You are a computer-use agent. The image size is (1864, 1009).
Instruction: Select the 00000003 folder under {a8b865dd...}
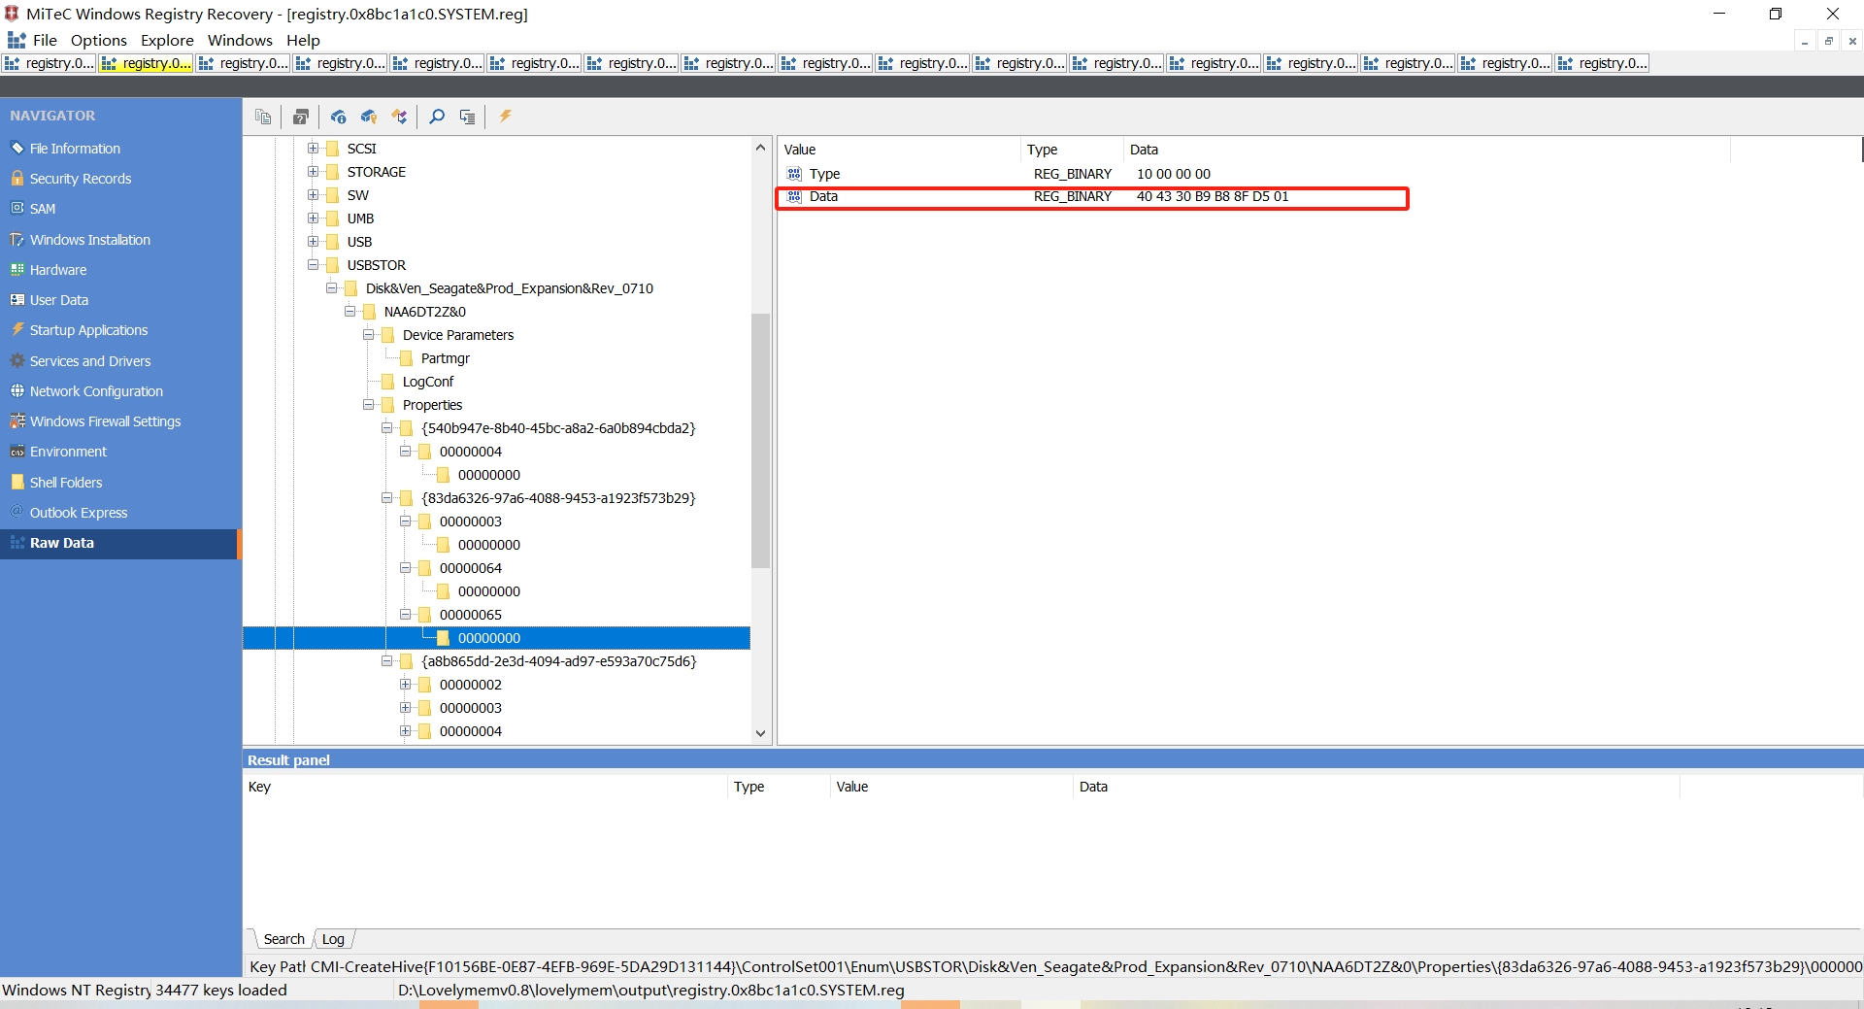[x=470, y=708]
